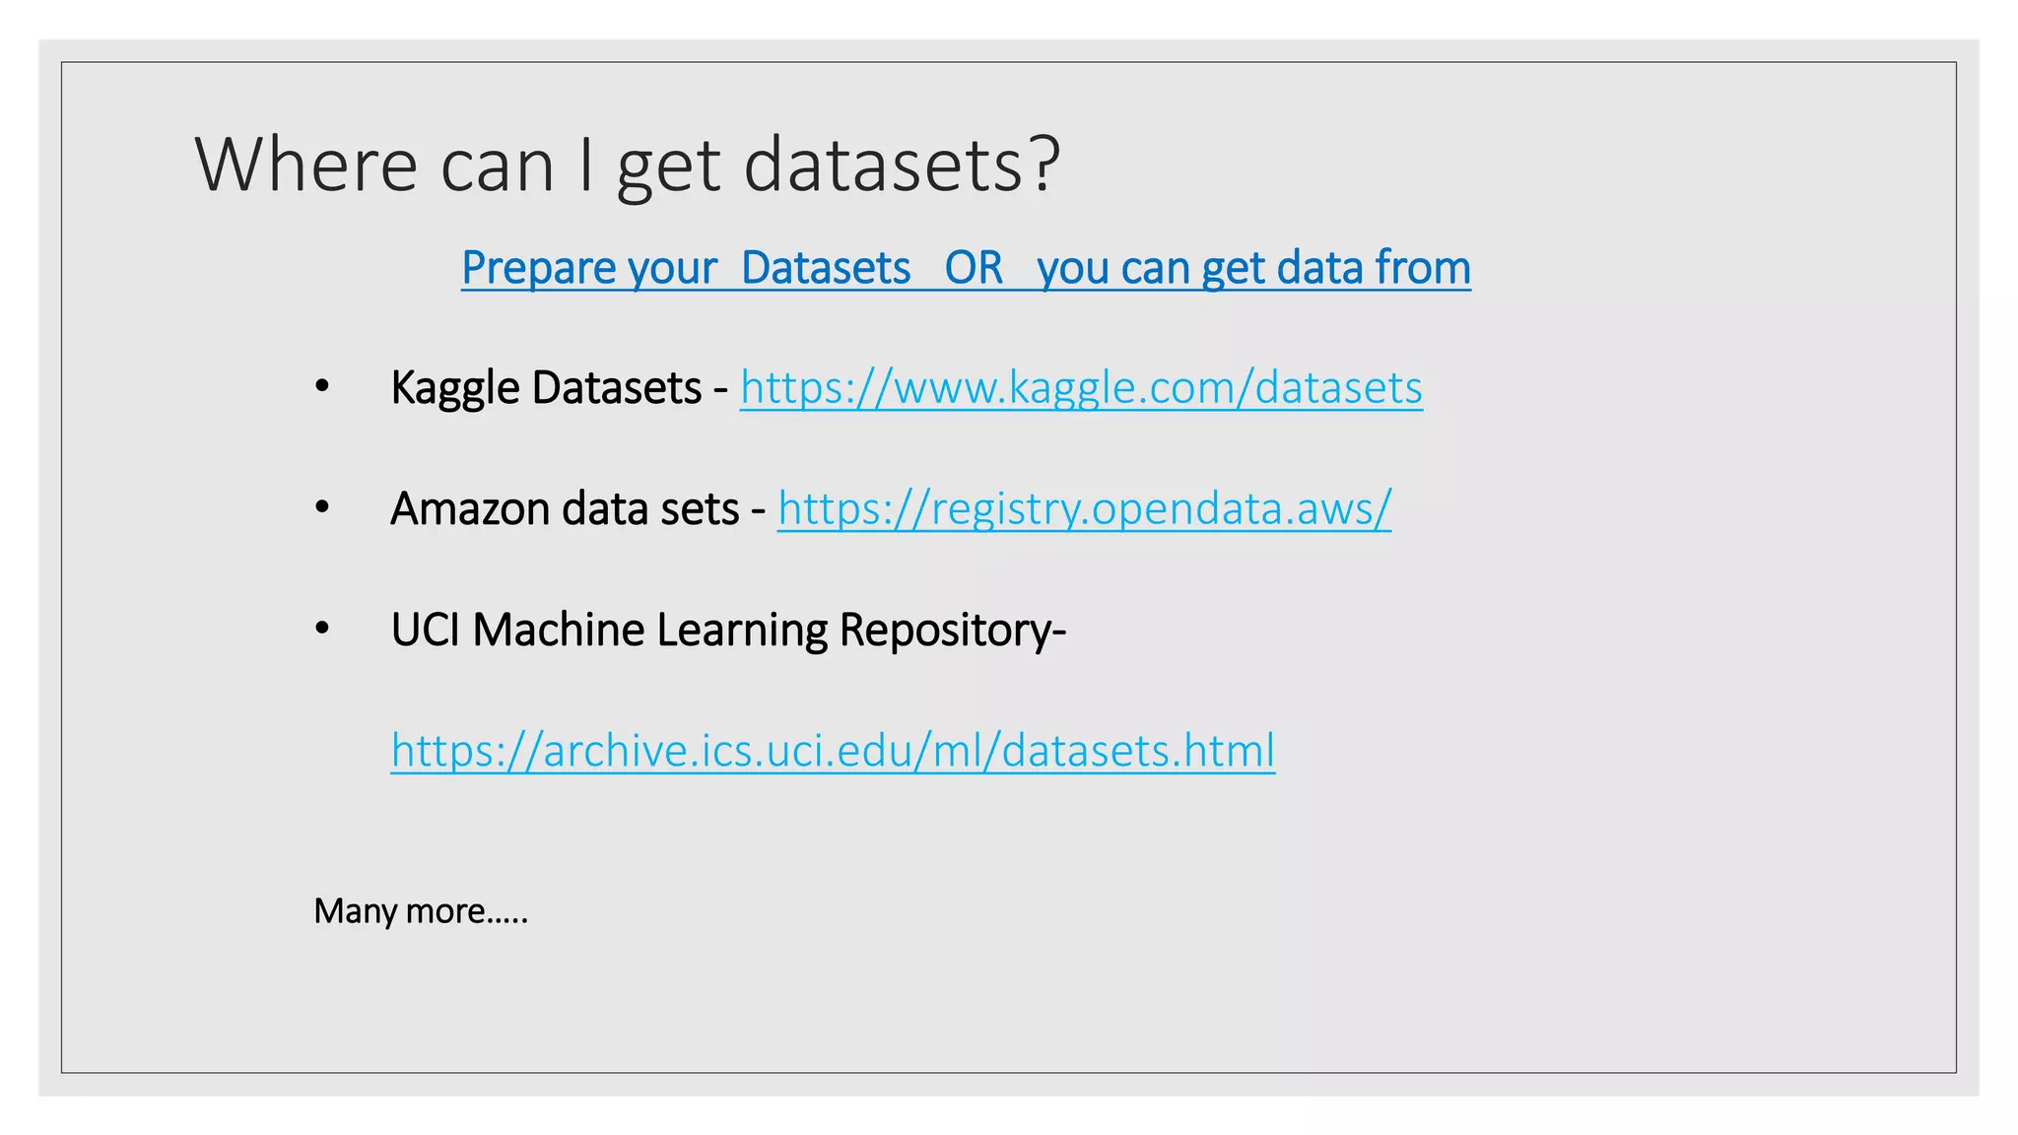This screenshot has width=2018, height=1135.
Task: Click the 'Amazon data sets -' label text
Action: [x=577, y=509]
